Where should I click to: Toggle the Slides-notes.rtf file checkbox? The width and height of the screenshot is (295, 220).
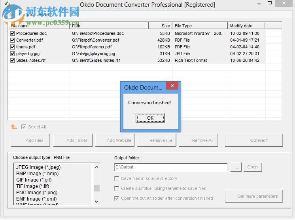click(x=12, y=61)
